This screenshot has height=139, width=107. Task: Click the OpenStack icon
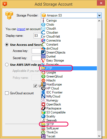(43, 104)
